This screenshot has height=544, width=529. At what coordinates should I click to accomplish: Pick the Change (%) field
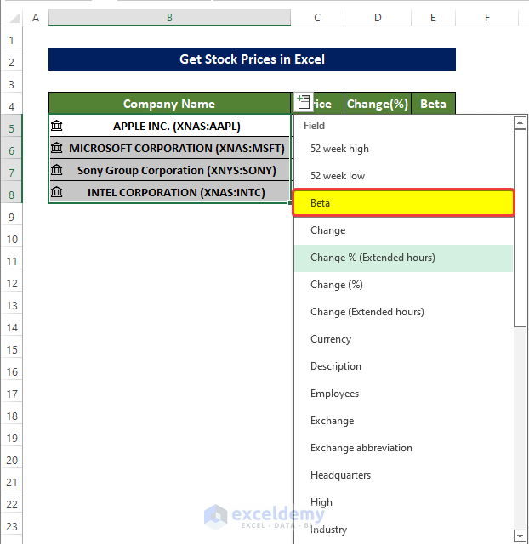[403, 285]
